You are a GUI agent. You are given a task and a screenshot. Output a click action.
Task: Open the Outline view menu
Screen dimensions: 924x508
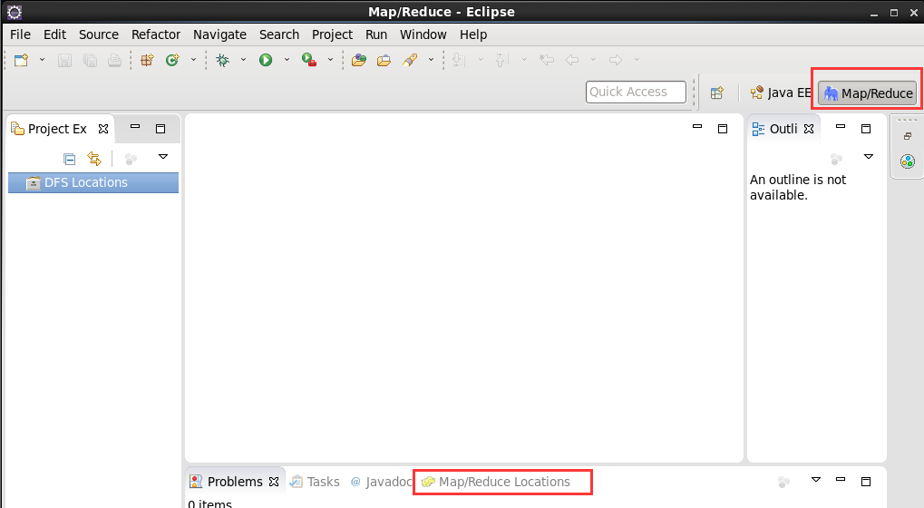pyautogui.click(x=869, y=157)
